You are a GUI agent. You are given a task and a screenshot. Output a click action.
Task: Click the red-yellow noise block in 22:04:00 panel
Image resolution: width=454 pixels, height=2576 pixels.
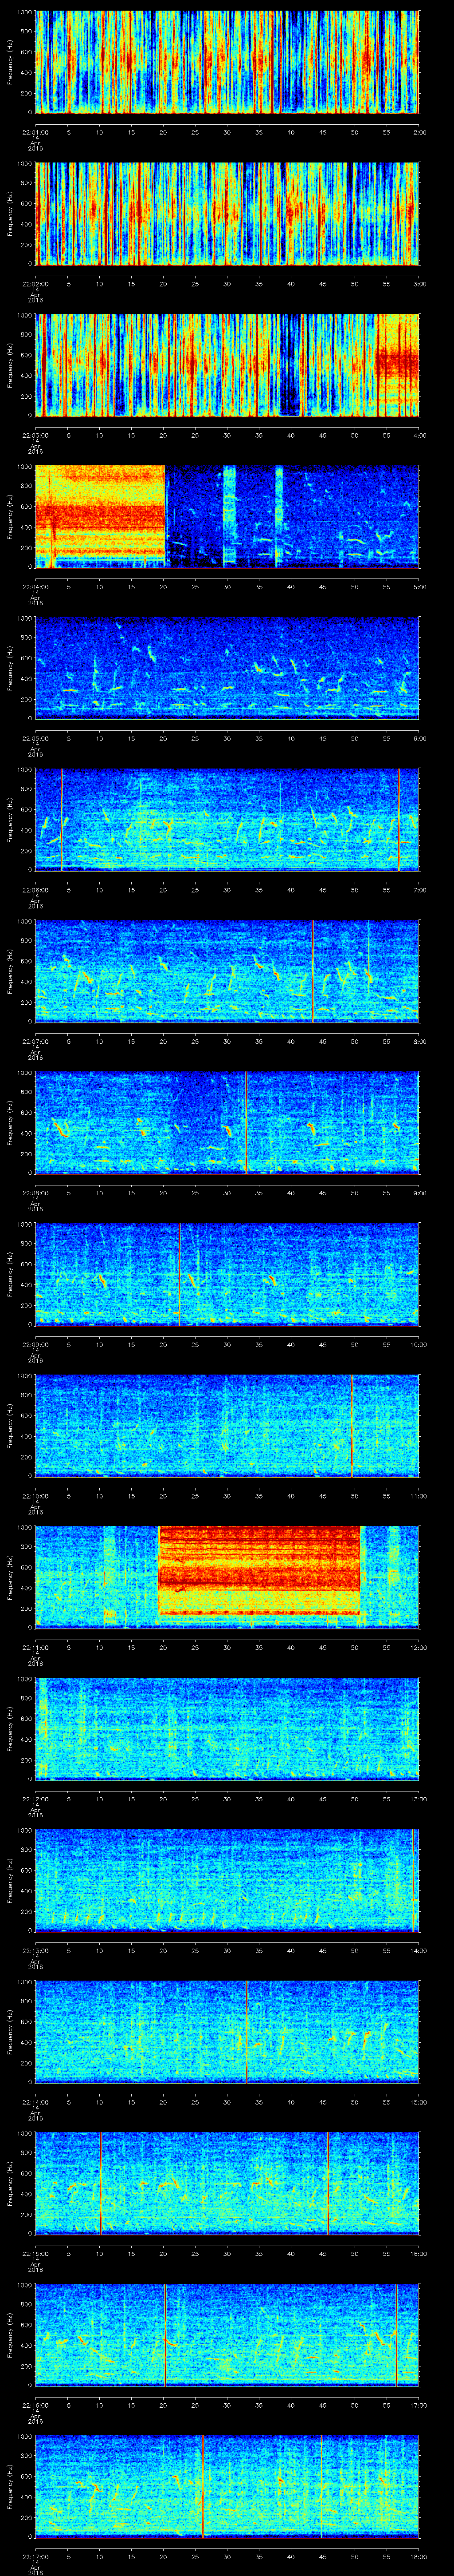[100, 516]
